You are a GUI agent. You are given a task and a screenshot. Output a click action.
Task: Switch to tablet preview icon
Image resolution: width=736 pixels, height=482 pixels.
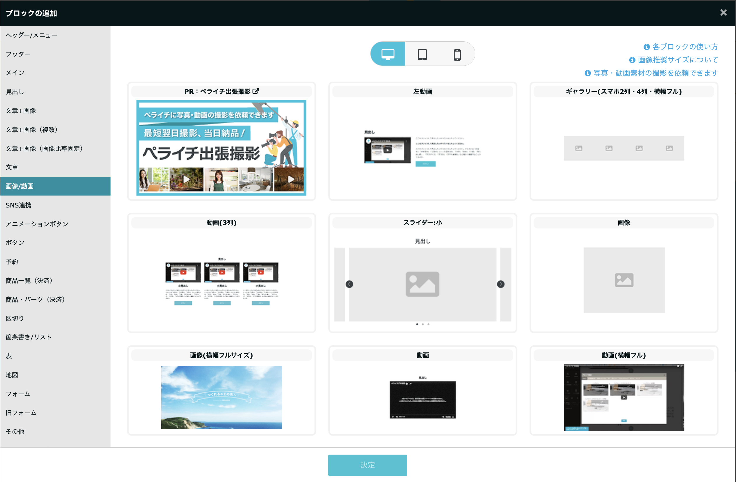422,54
